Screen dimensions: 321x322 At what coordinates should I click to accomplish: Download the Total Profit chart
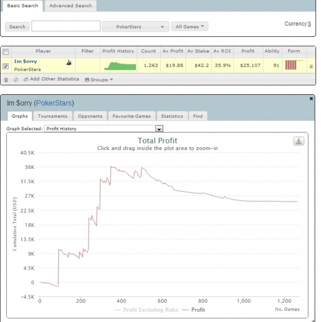click(x=298, y=141)
